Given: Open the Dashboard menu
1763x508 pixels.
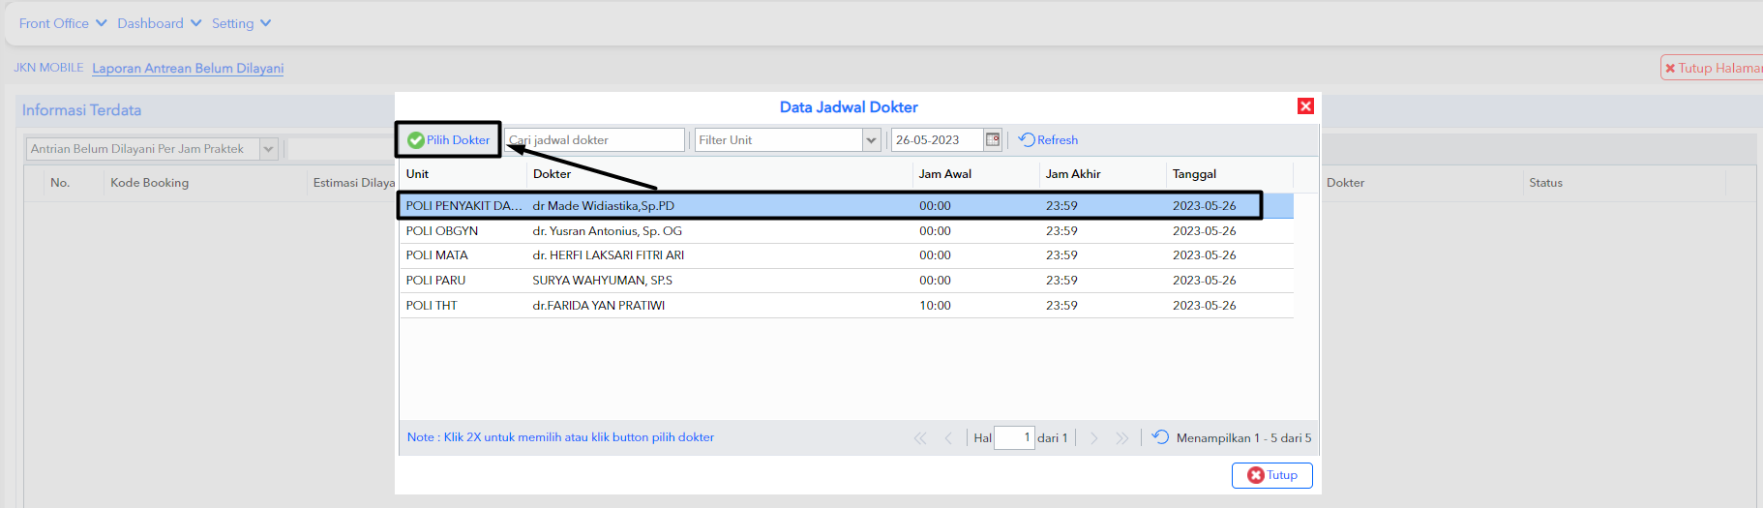Looking at the screenshot, I should click(160, 23).
